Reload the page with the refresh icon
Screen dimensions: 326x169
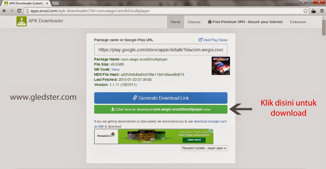coord(19,11)
